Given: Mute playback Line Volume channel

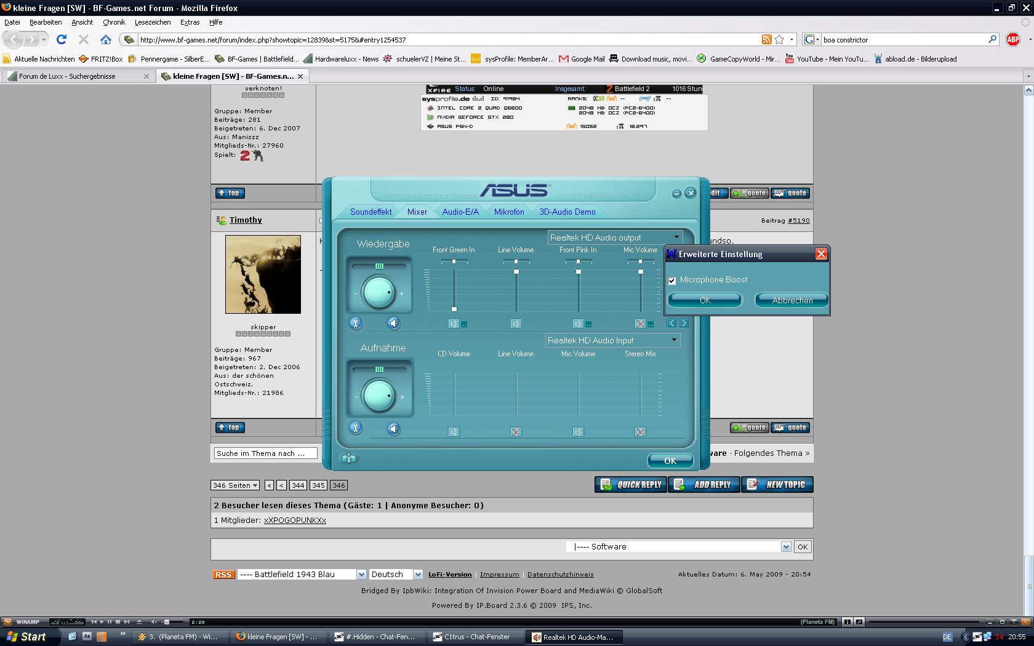Looking at the screenshot, I should (516, 324).
